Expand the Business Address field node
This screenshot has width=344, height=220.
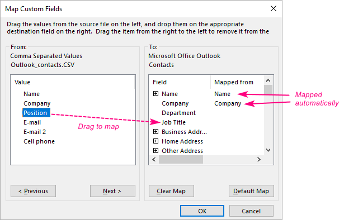tap(155, 132)
